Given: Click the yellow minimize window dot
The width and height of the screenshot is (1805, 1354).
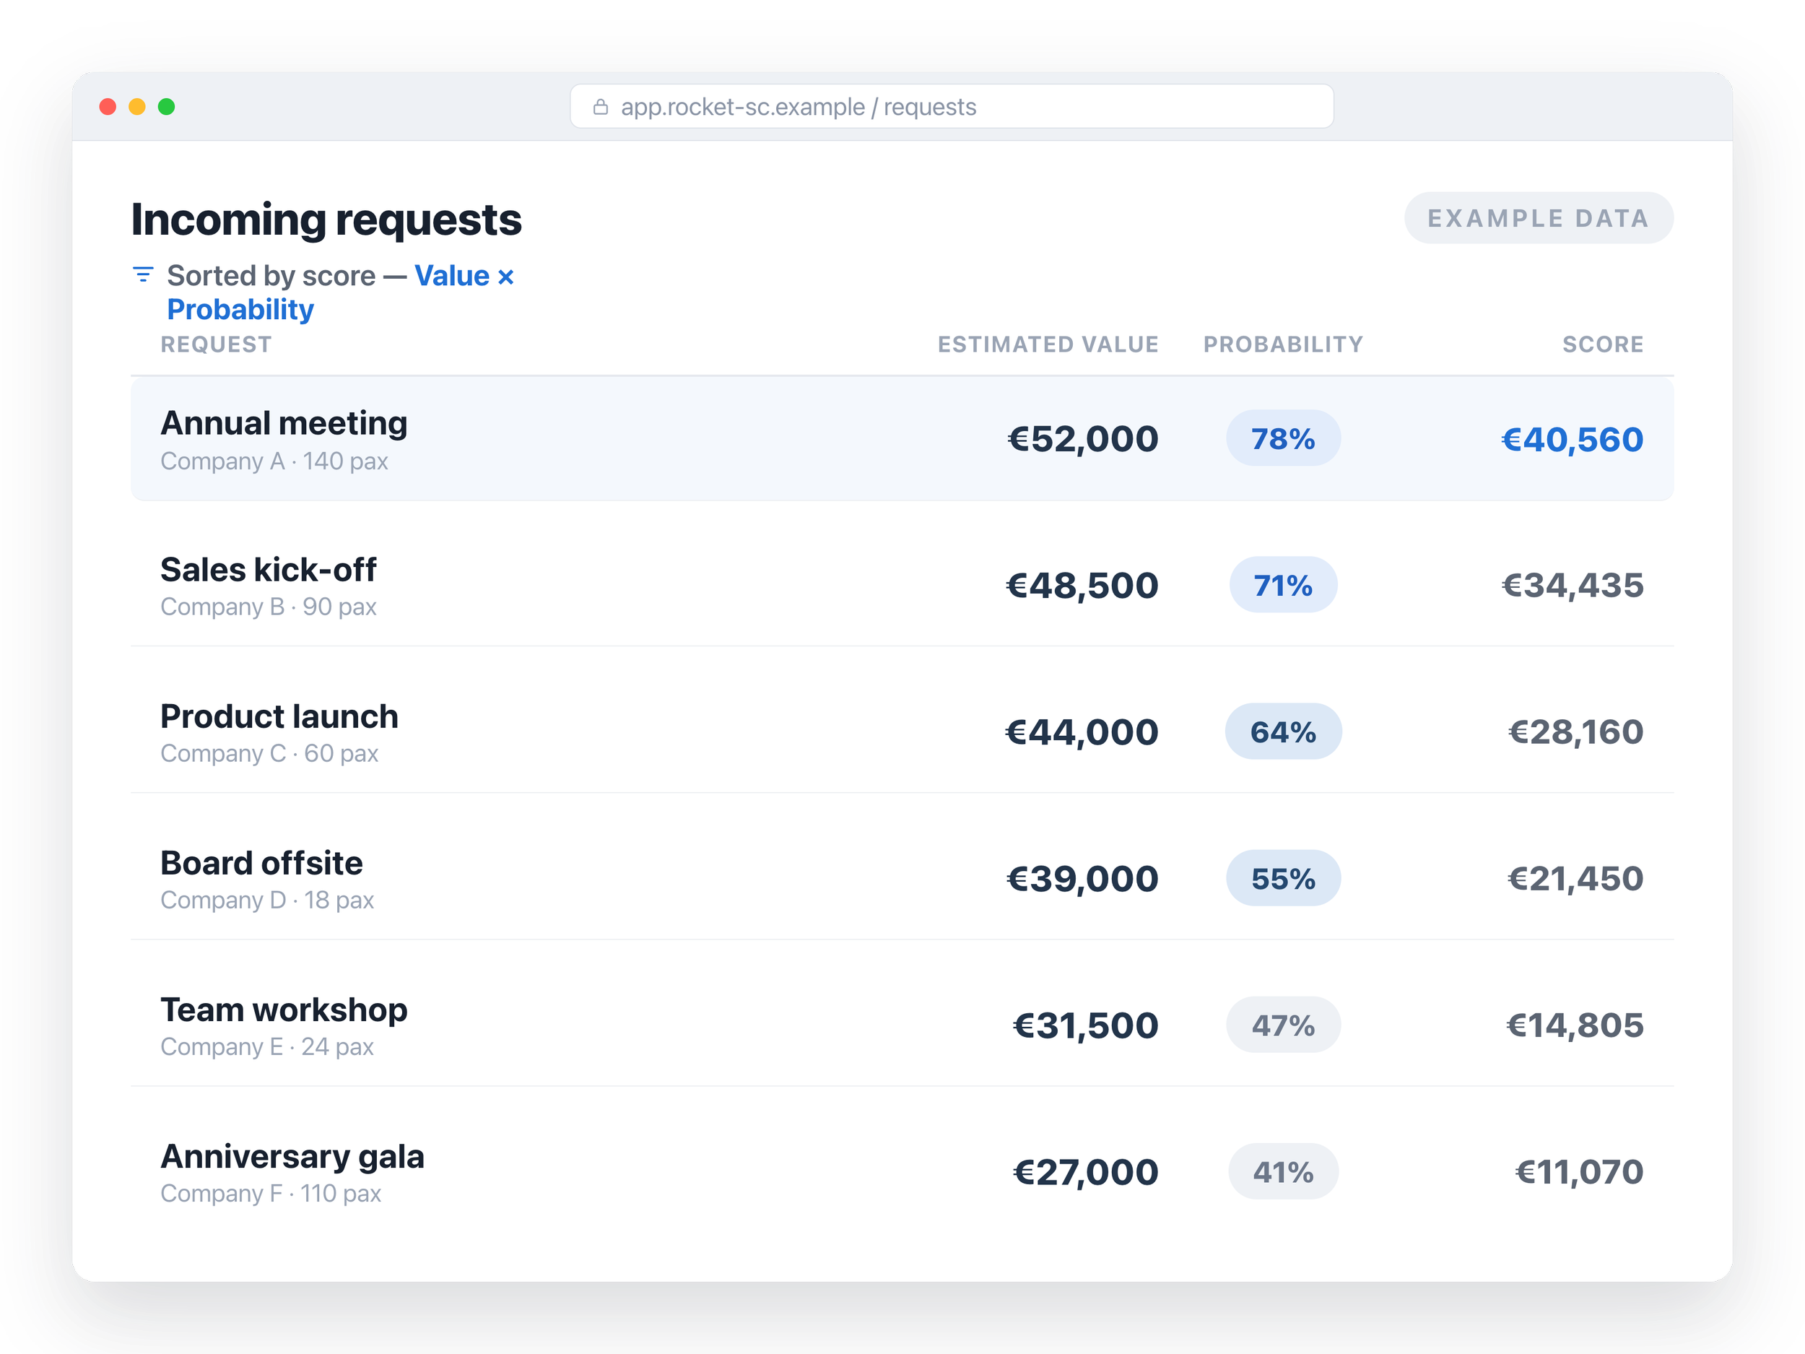Looking at the screenshot, I should pyautogui.click(x=137, y=107).
